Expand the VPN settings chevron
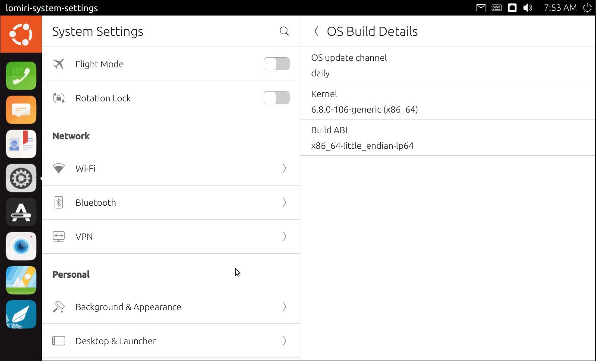 click(x=284, y=236)
